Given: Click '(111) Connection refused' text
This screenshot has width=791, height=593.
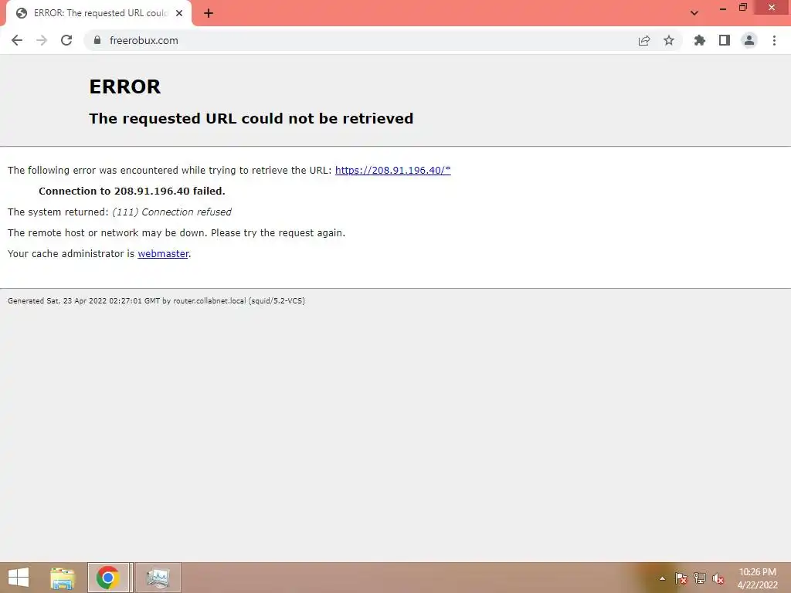Looking at the screenshot, I should click(x=172, y=212).
